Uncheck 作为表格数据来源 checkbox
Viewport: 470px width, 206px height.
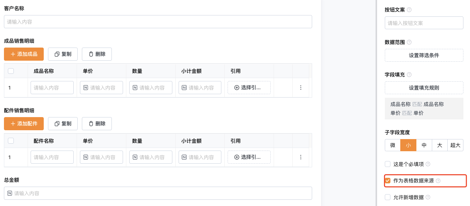pyautogui.click(x=388, y=180)
